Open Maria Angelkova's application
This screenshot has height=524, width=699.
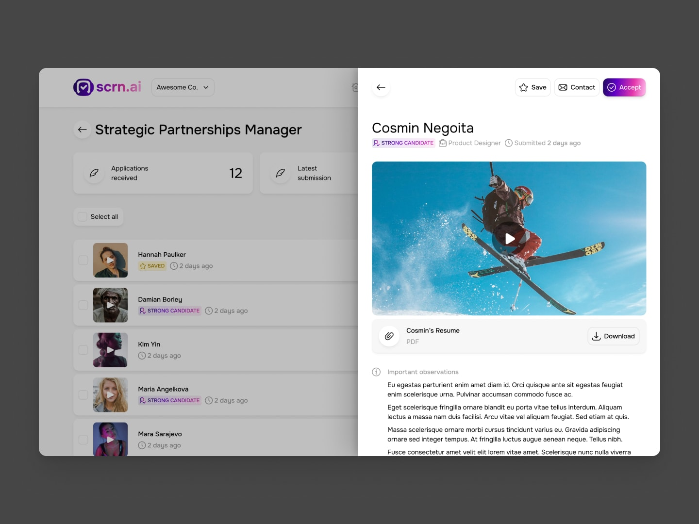point(216,395)
